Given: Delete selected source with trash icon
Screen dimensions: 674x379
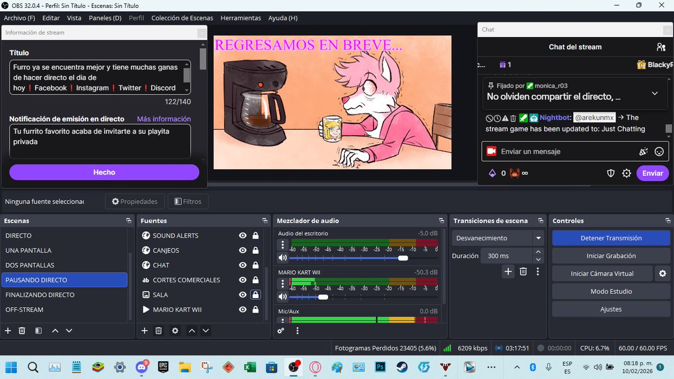Looking at the screenshot, I should [x=158, y=331].
